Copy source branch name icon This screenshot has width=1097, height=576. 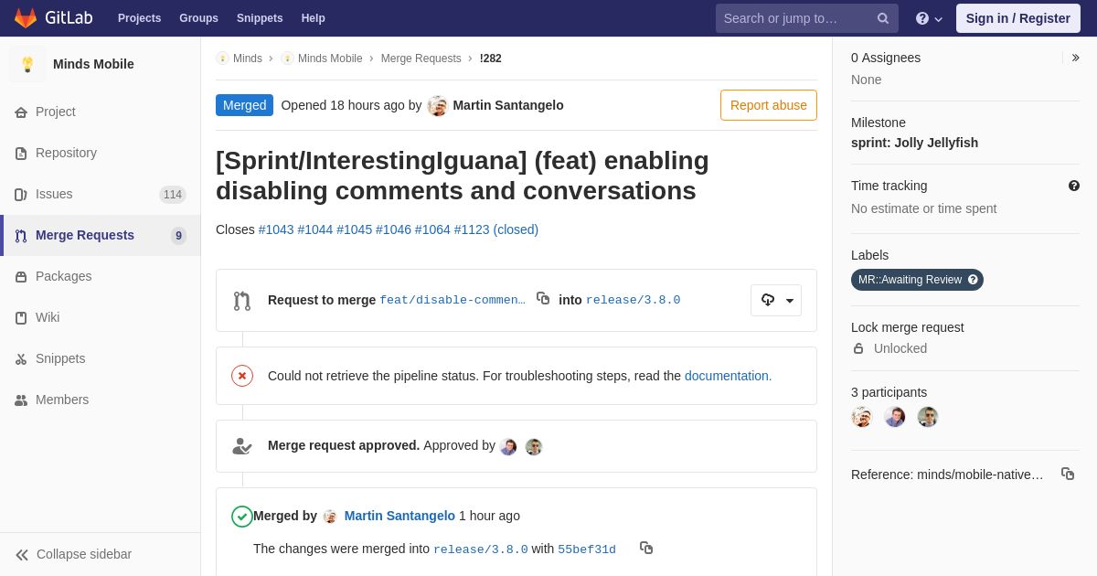point(543,298)
